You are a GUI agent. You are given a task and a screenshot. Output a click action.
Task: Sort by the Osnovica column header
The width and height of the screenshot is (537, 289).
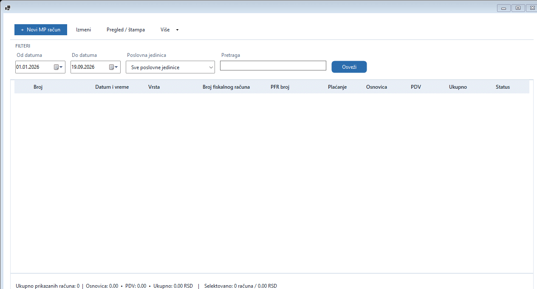click(x=376, y=87)
